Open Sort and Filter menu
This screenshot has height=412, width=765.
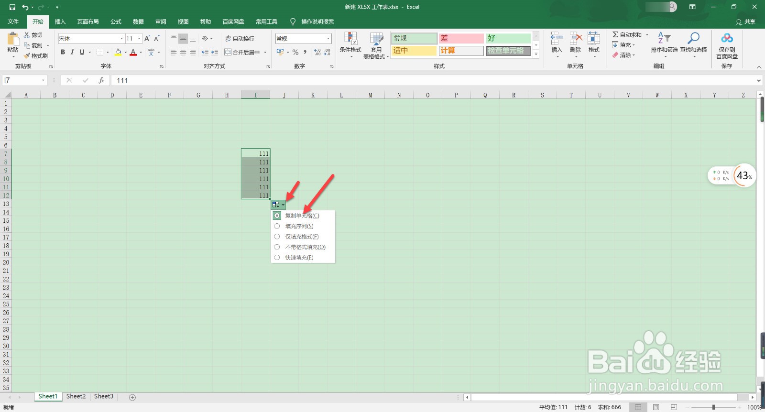coord(664,45)
